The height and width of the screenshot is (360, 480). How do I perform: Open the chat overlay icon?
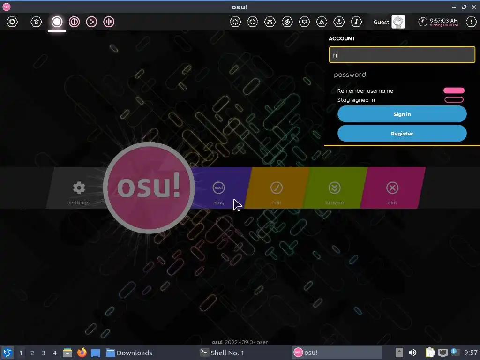[304, 22]
